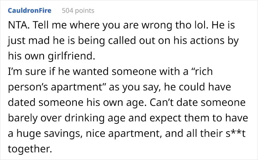Click the phrase "his own girlfriend."

52,56
